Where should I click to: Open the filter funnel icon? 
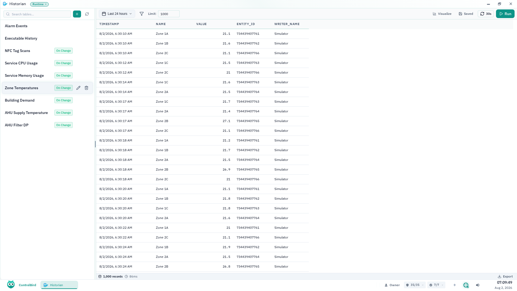click(142, 14)
